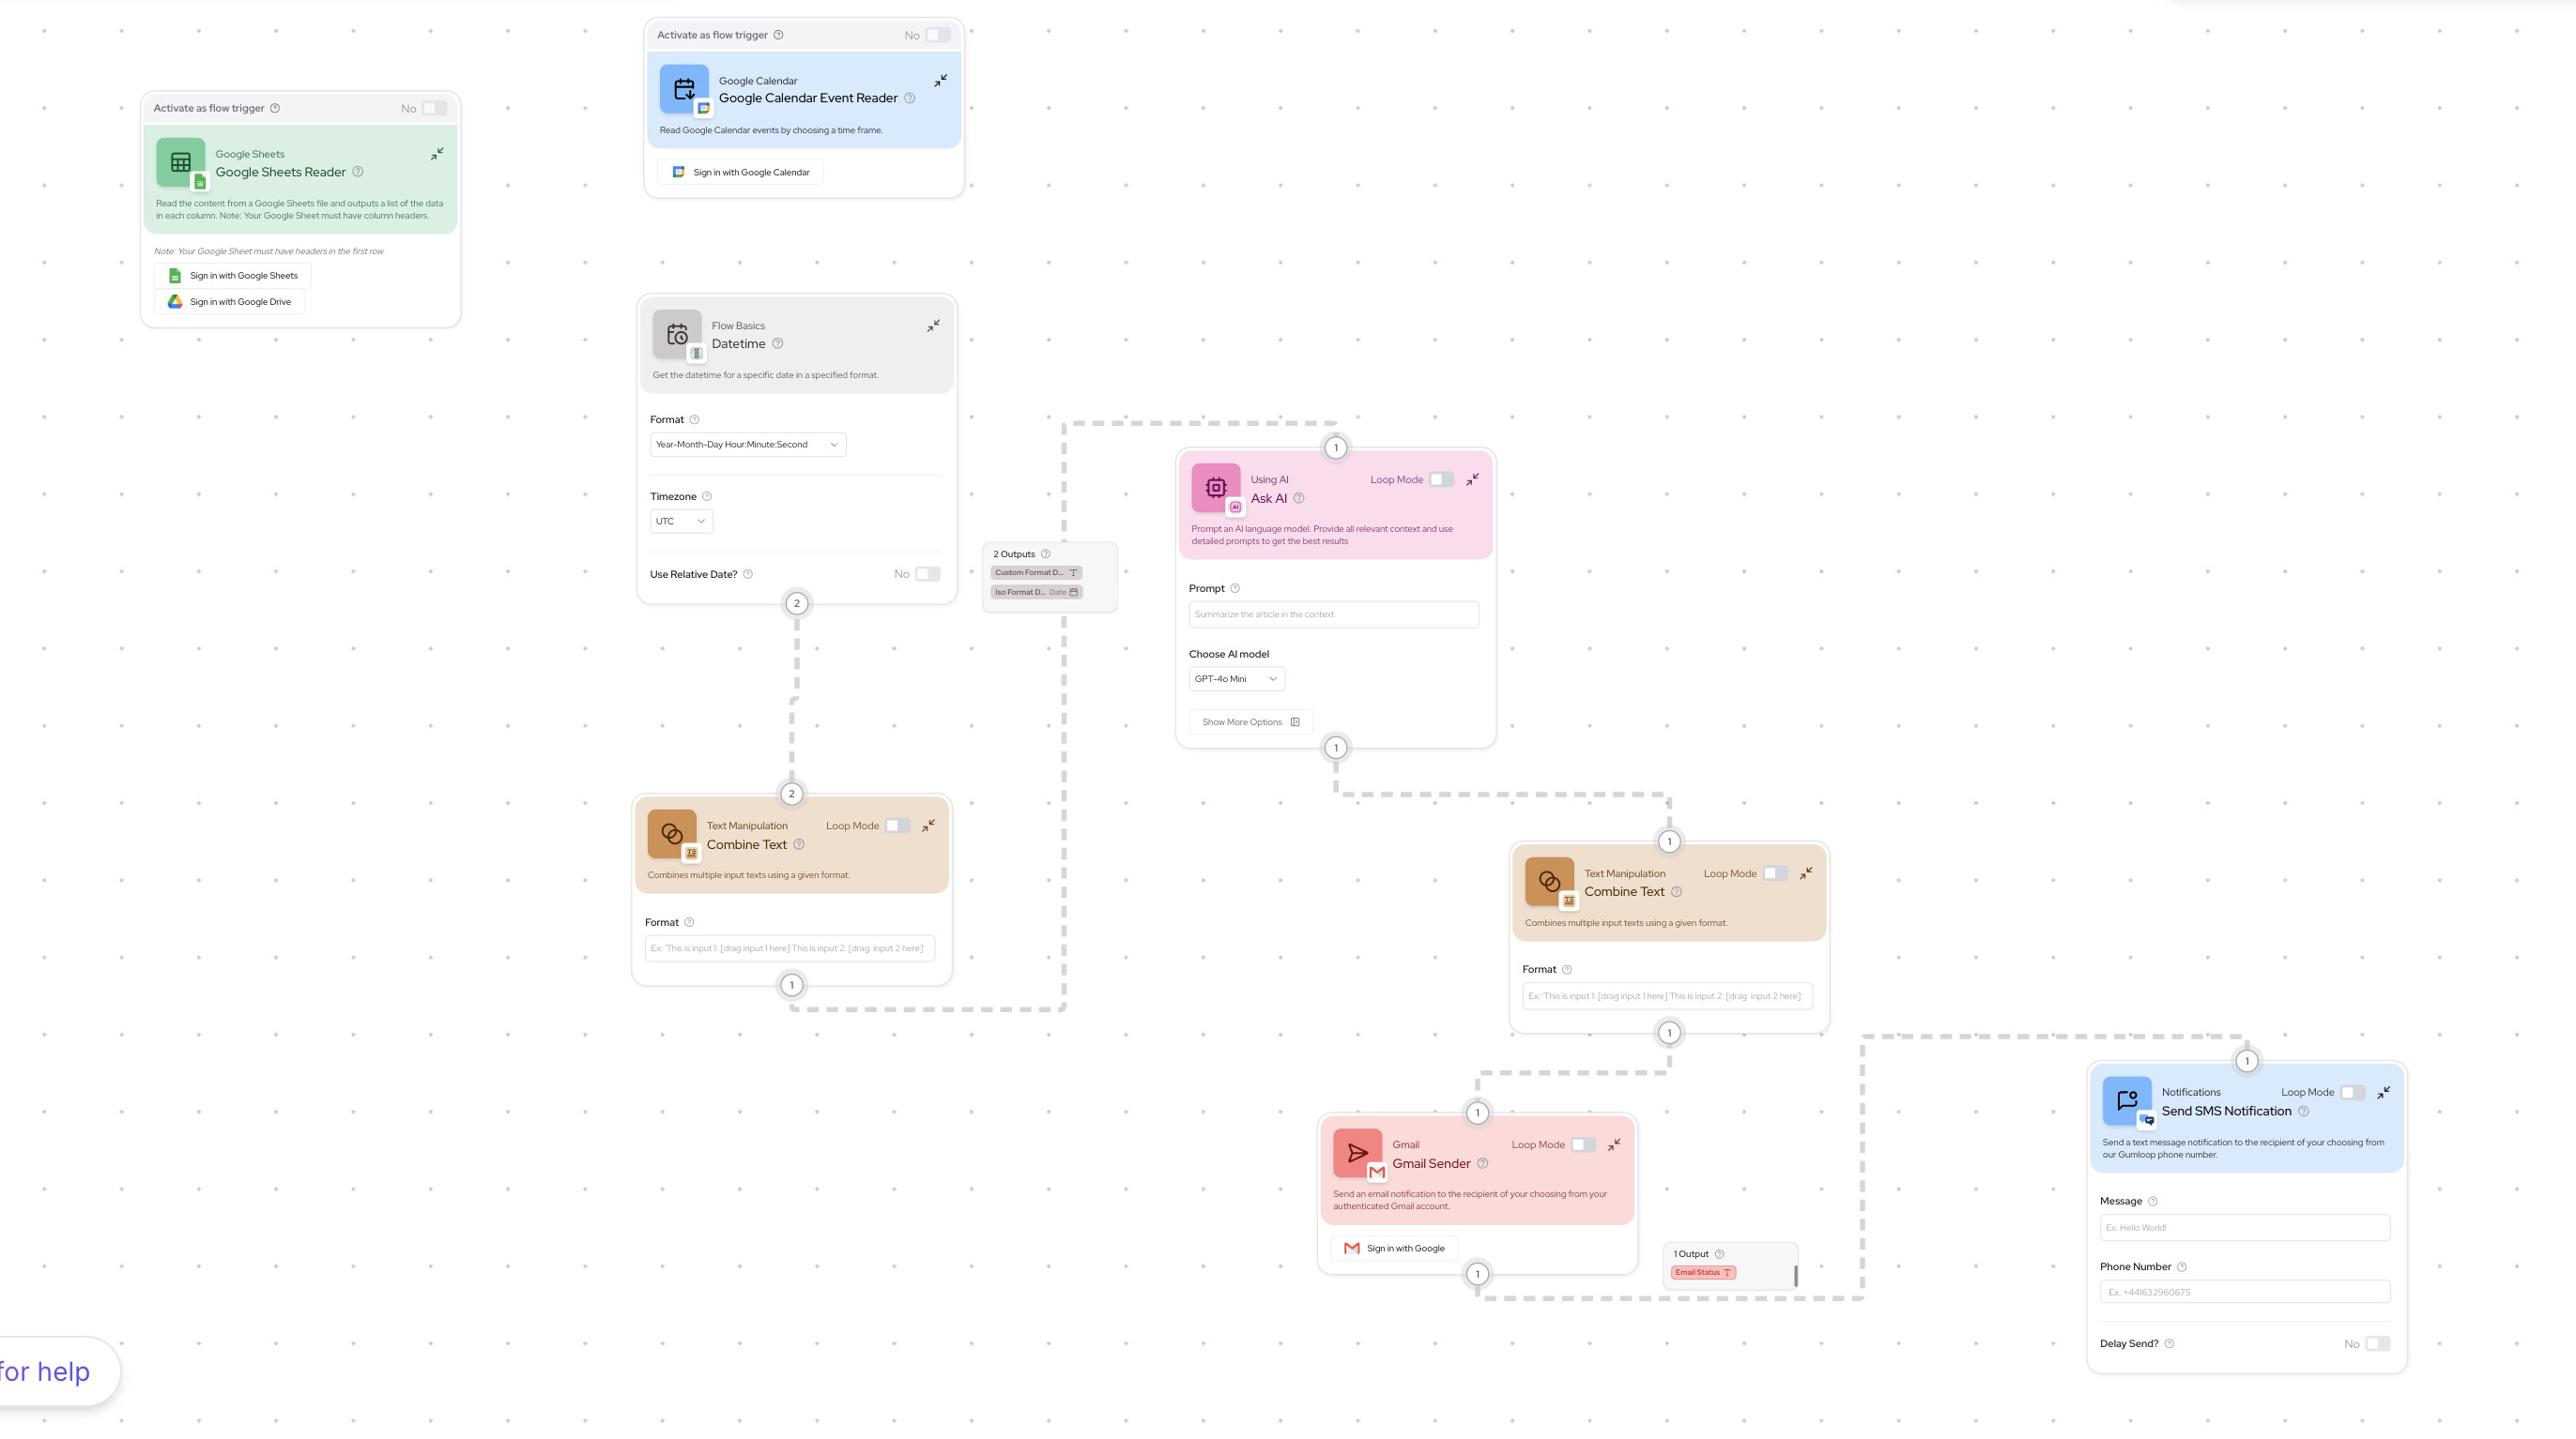Open help icon beside Gmail Sender title
This screenshot has height=1439, width=2576.
pos(1483,1163)
